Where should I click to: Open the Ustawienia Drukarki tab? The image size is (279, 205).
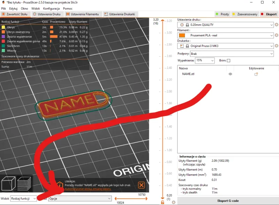(x=120, y=14)
